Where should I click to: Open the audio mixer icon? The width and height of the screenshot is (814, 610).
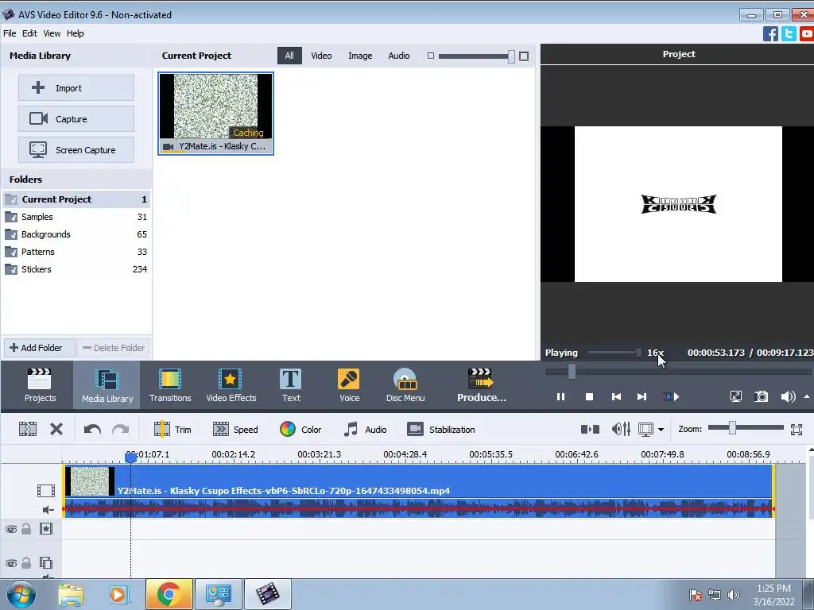click(x=621, y=429)
